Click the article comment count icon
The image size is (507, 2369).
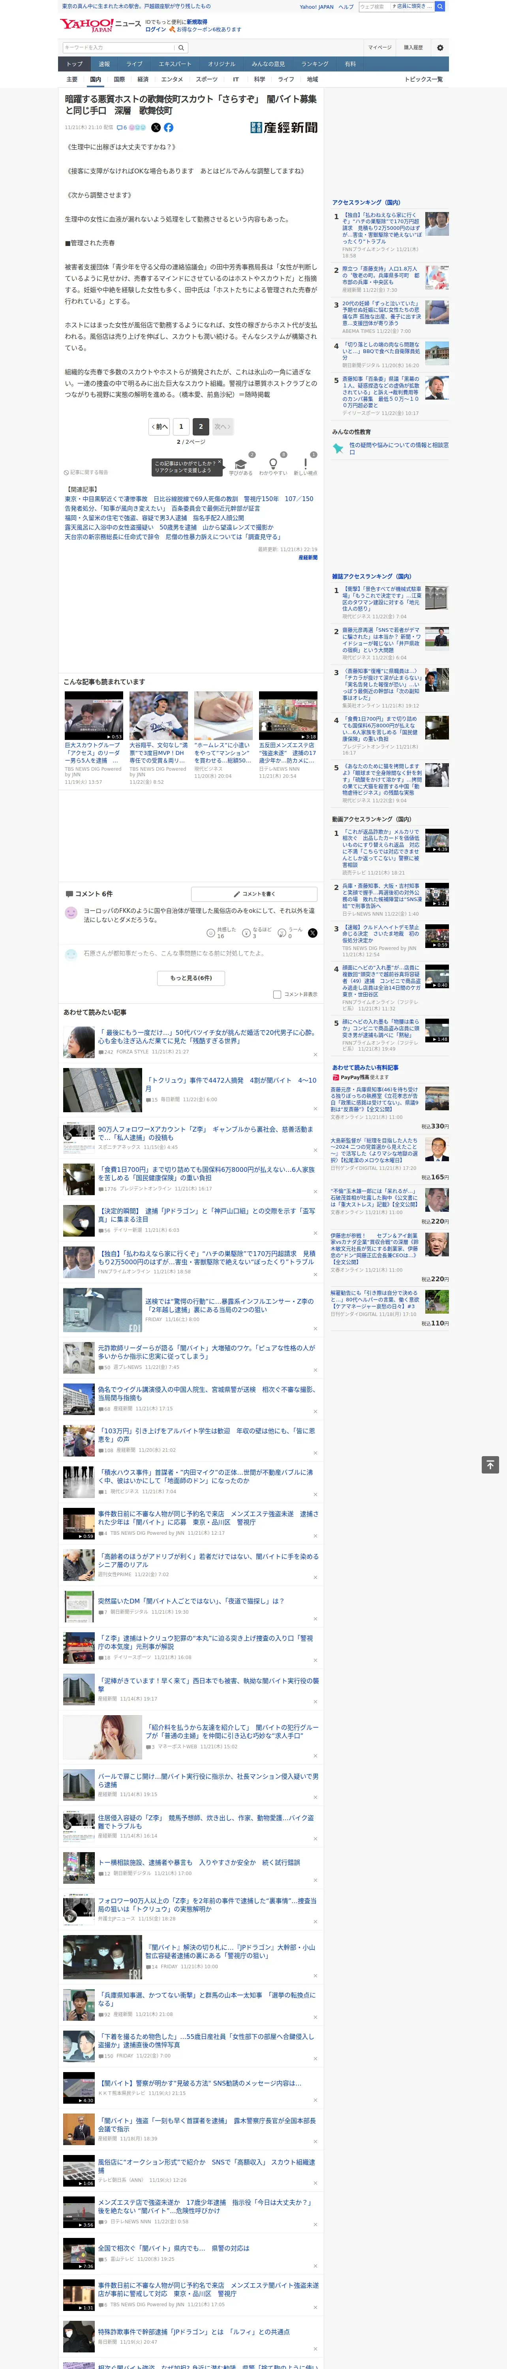point(122,128)
